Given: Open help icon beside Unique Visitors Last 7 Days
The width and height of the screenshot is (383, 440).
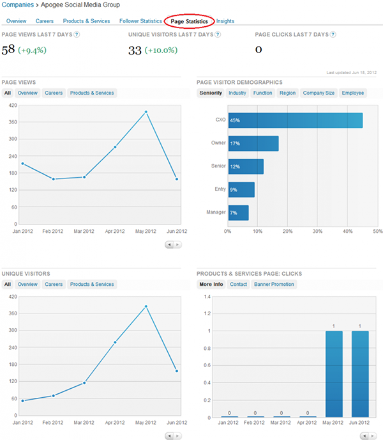Looking at the screenshot, I should 218,35.
